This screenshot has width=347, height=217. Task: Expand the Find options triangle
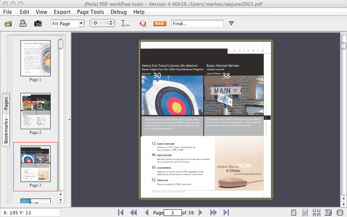click(231, 24)
